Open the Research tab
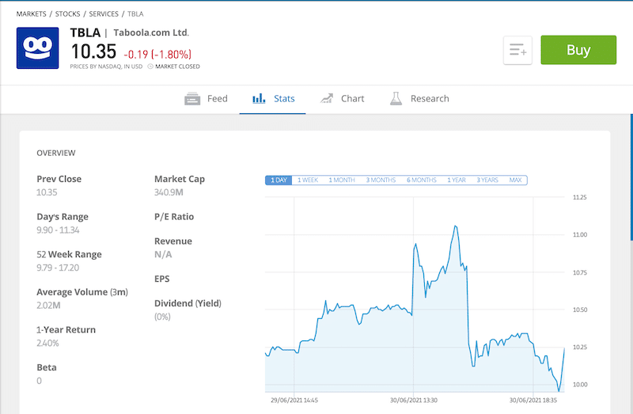This screenshot has width=633, height=414. tap(419, 98)
